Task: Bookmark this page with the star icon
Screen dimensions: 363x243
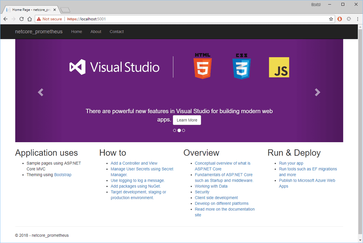Action: (331, 19)
